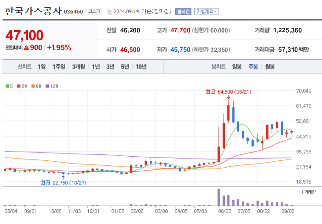Select the 1일 line chart tab

[42, 67]
